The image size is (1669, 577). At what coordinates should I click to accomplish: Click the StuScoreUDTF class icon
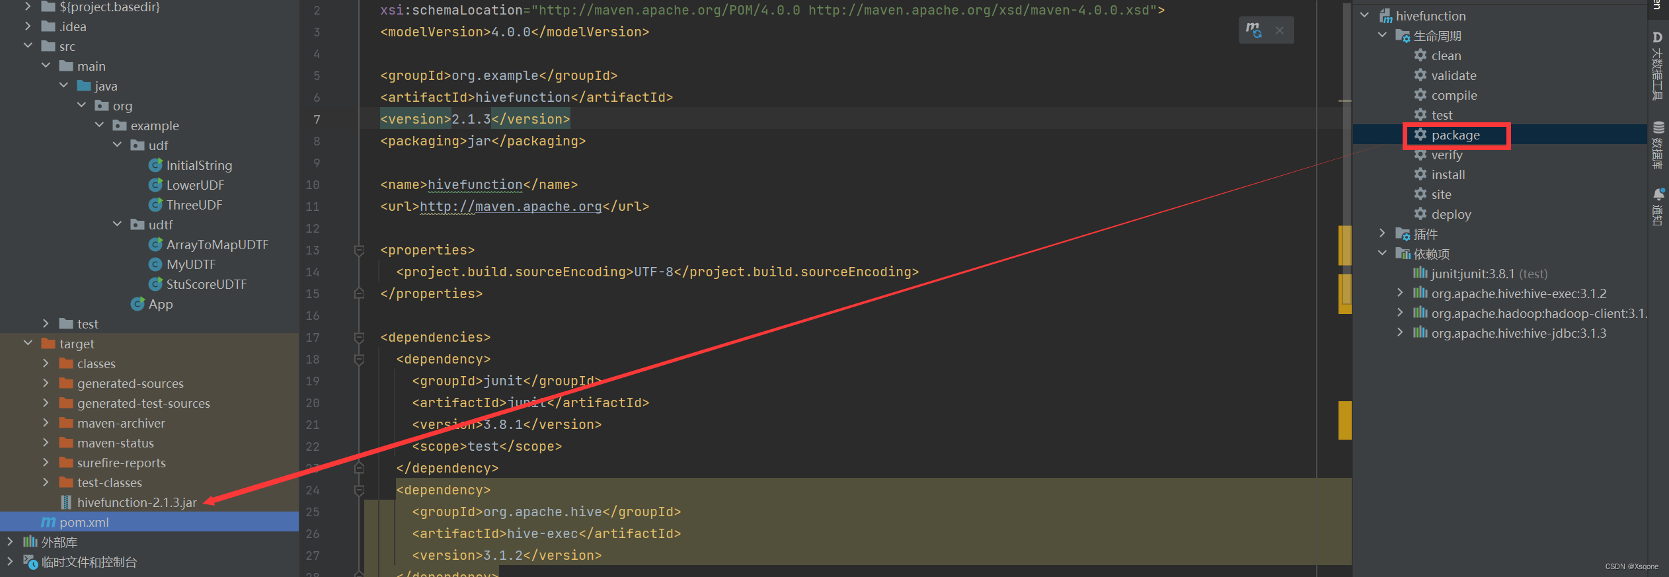click(x=155, y=284)
